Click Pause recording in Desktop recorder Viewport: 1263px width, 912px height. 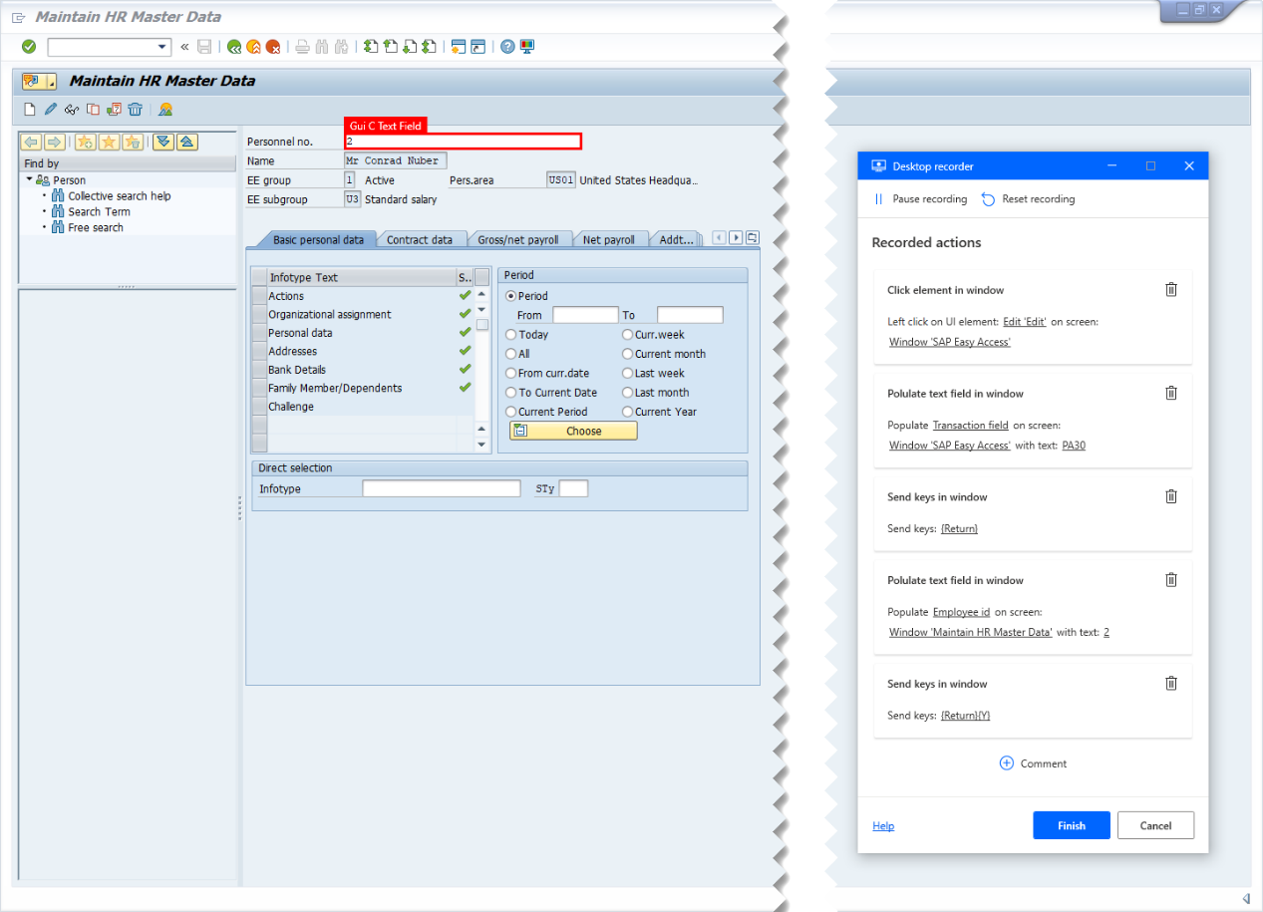(x=920, y=199)
